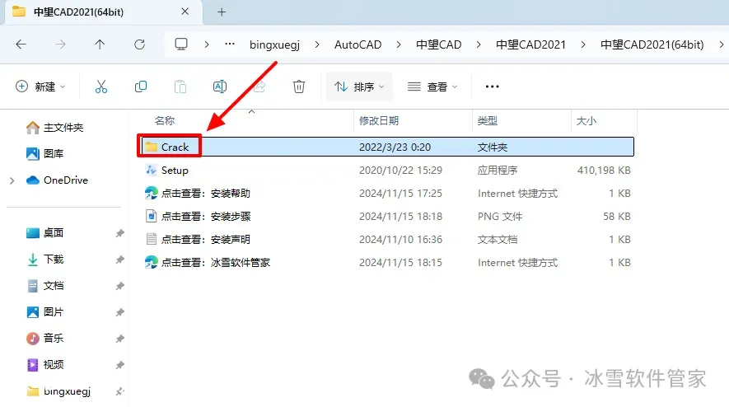Click the Delete trash icon

tap(299, 87)
